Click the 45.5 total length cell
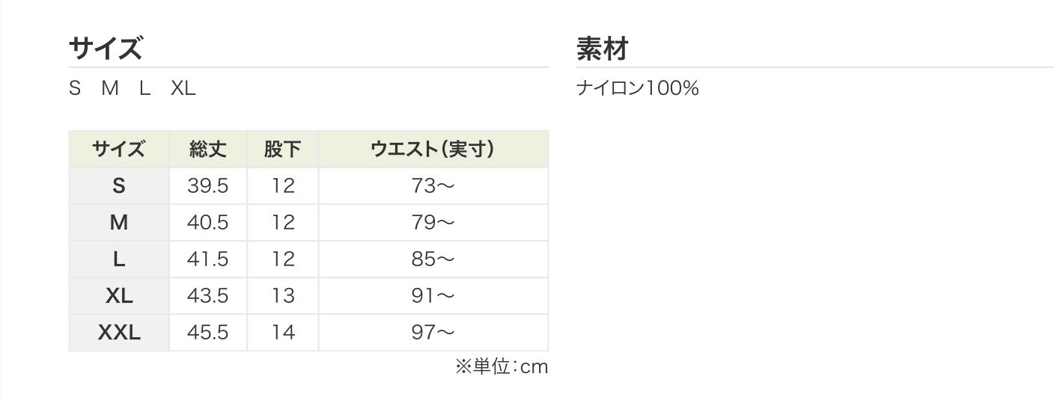The height and width of the screenshot is (403, 1054). (208, 333)
